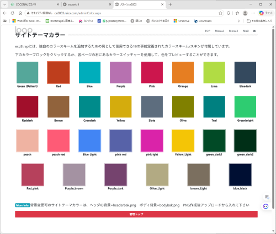Pick the Greenbright theme color block
Image resolution: width=276 pixels, height=234 pixels.
tap(245, 107)
